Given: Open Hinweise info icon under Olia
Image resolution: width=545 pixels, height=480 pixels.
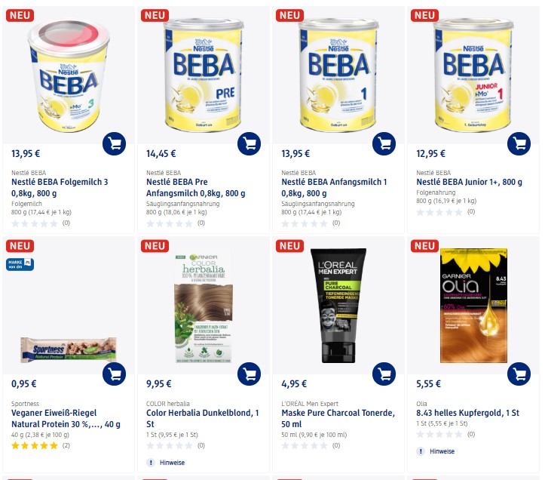Looking at the screenshot, I should (421, 451).
